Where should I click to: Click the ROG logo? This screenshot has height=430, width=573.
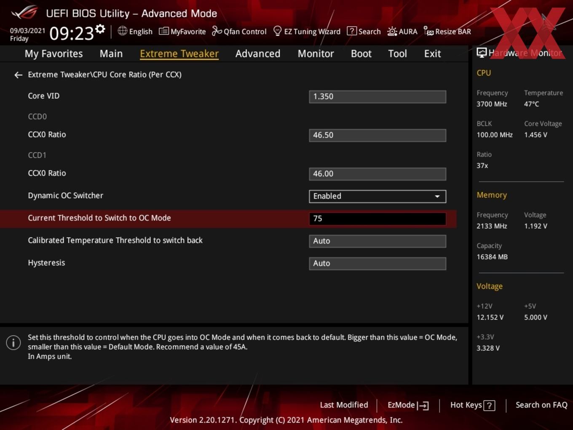(x=24, y=13)
